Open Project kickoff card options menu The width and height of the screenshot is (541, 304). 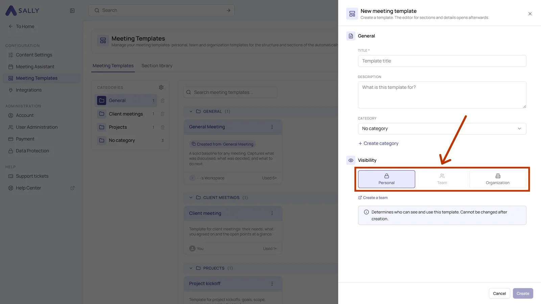[x=272, y=284]
